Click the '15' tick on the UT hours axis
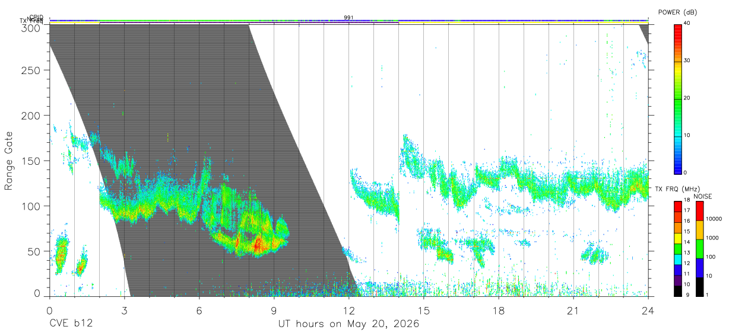 424,310
